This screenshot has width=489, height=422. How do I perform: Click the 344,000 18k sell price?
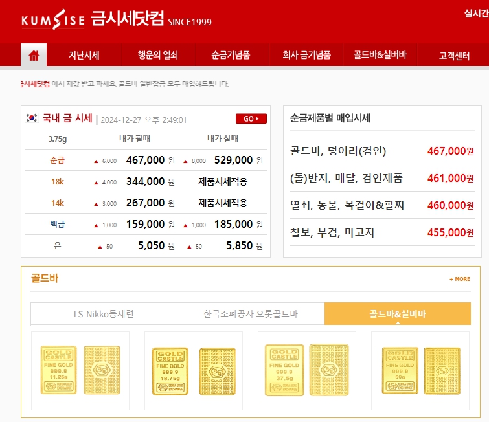pos(145,181)
